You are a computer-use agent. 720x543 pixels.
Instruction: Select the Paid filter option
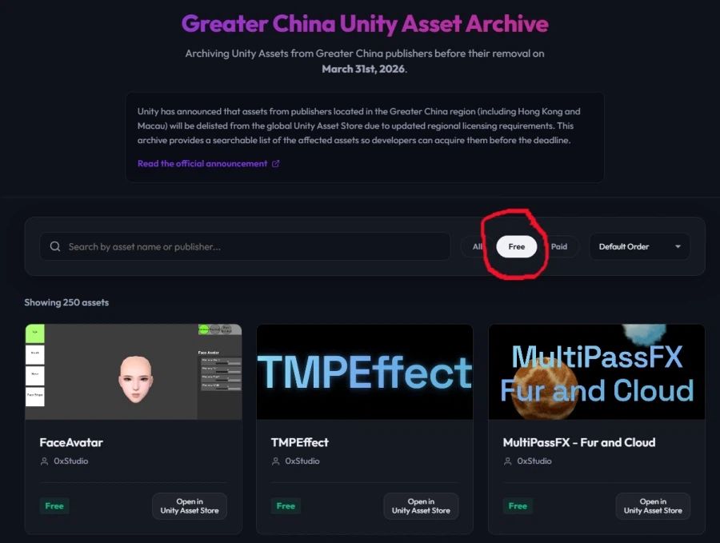point(559,246)
